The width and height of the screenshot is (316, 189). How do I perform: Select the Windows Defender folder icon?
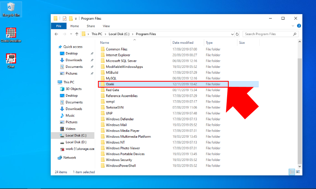pyautogui.click(x=103, y=119)
